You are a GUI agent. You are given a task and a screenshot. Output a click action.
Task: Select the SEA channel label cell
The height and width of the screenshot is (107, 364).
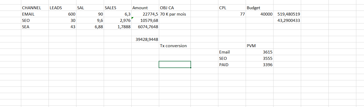[35, 27]
